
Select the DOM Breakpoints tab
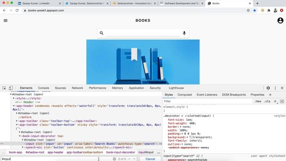pyautogui.click(x=234, y=95)
